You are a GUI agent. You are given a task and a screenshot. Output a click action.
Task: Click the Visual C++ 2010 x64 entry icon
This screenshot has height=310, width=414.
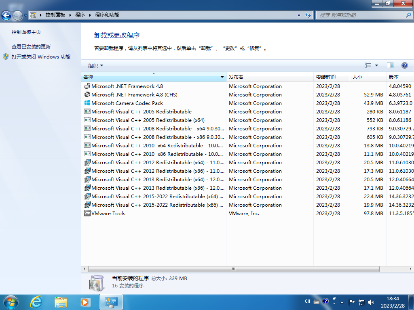click(x=87, y=145)
